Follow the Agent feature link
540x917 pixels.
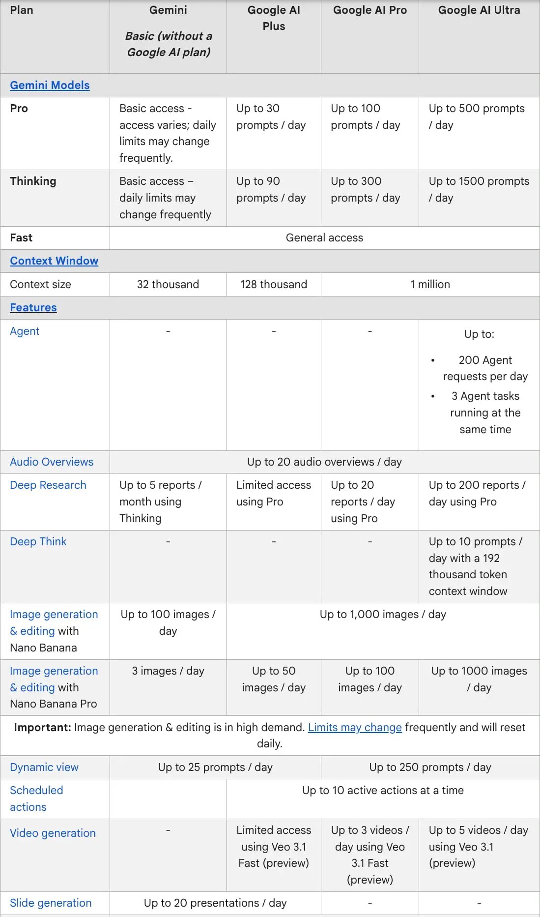click(x=25, y=331)
